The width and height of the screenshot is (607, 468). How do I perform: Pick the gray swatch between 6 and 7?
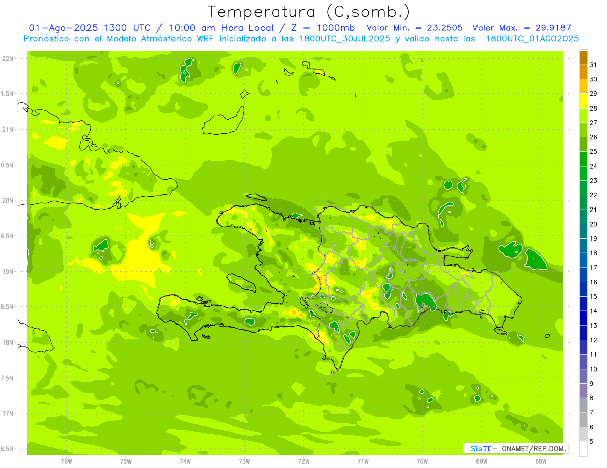click(x=583, y=420)
